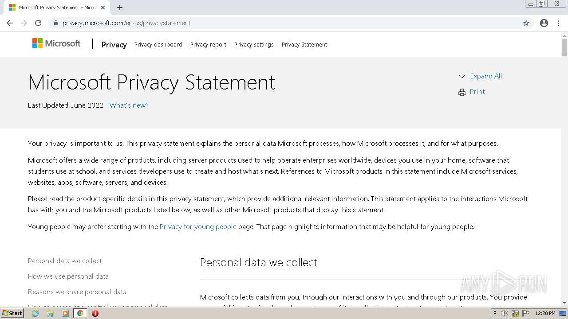Go back with the browser back arrow
568x319 pixels.
(x=10, y=23)
